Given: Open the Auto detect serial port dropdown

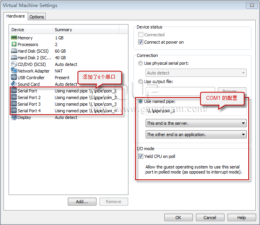Looking at the screenshot, I should (x=196, y=73).
